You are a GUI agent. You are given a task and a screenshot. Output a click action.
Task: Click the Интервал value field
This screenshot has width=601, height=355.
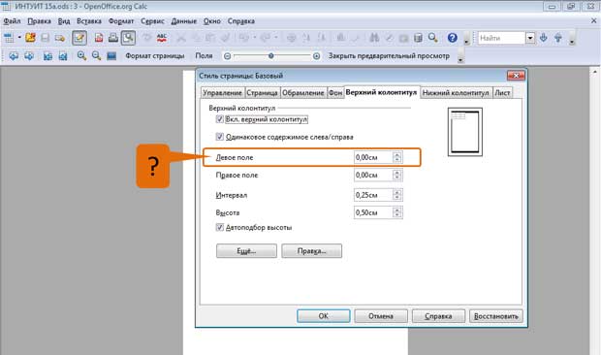[373, 195]
